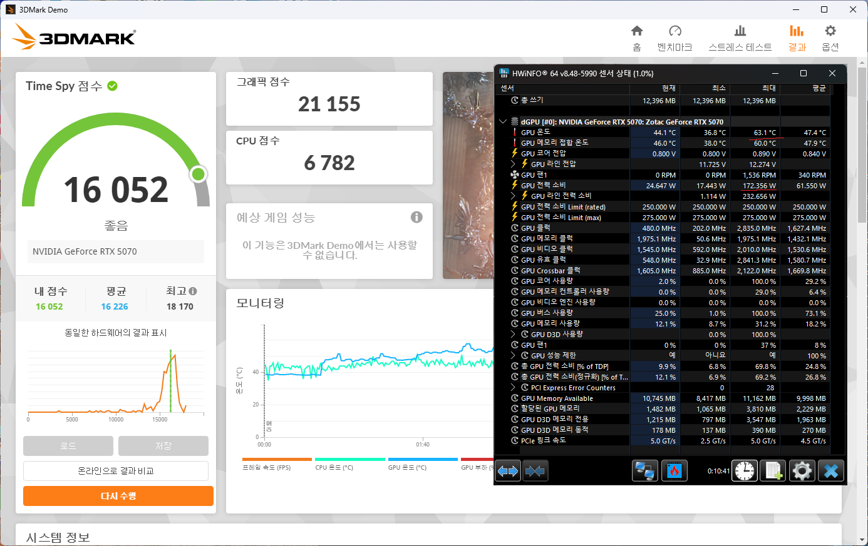Click the 3DMark logo
Screen dimensions: 868x546
point(74,37)
